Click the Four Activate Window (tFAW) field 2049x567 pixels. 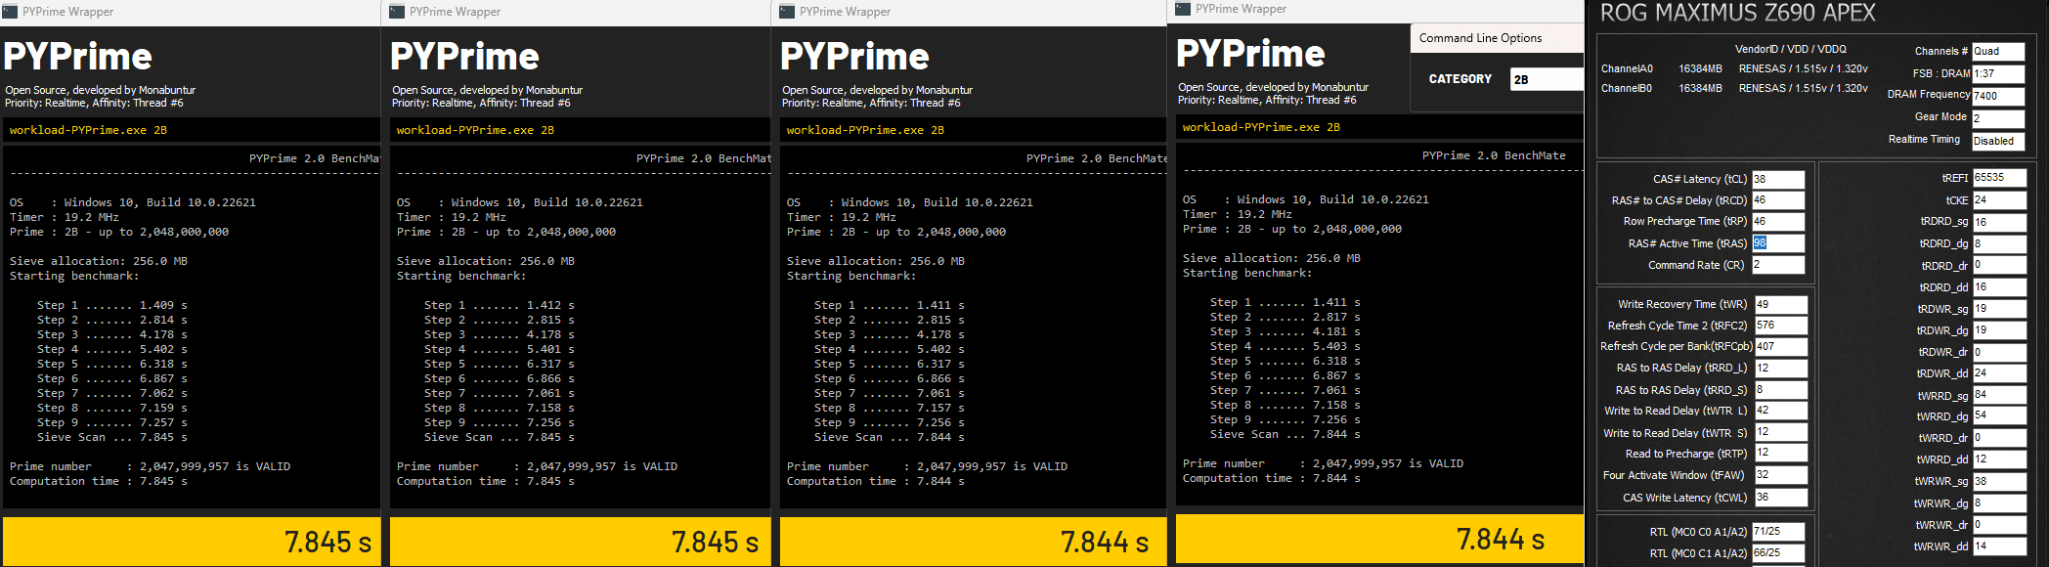coord(1781,475)
